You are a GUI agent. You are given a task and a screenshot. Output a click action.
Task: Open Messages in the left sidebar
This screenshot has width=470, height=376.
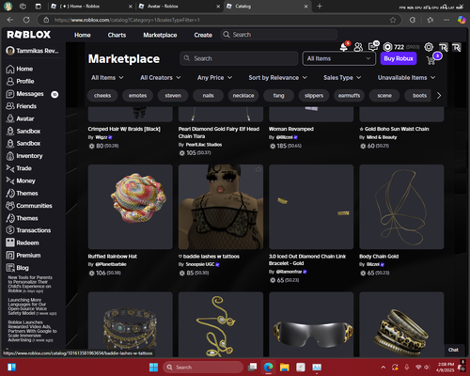tap(30, 94)
